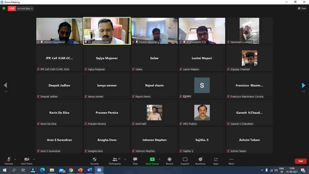Open Google Chrome from the taskbar

tap(71, 170)
